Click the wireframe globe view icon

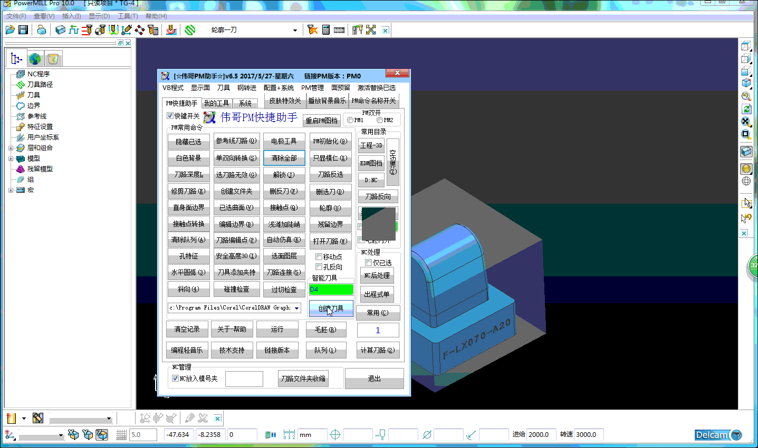tap(746, 181)
